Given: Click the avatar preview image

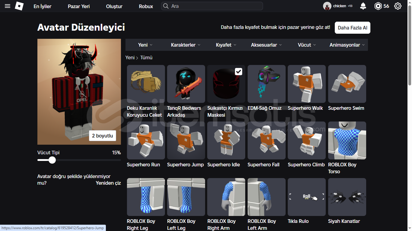Looking at the screenshot, I should point(79,92).
